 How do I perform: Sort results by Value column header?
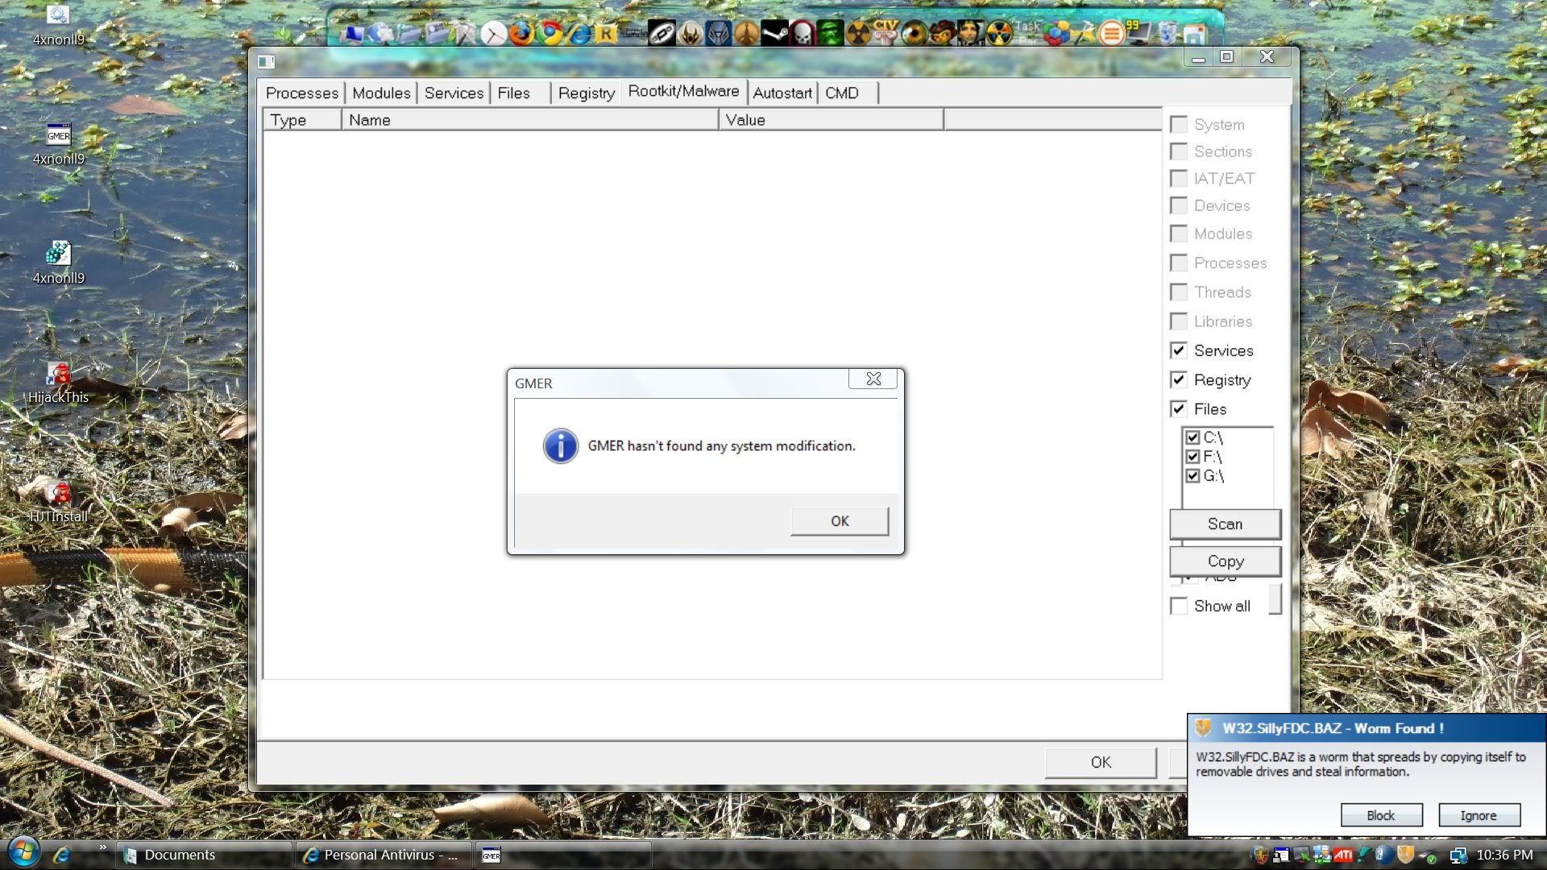pos(831,120)
